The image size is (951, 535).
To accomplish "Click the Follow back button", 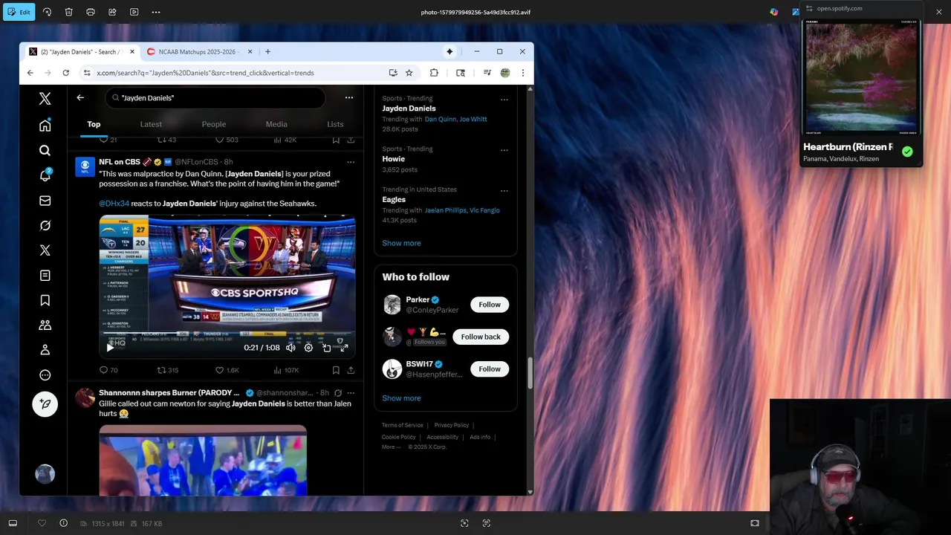I will pos(481,337).
